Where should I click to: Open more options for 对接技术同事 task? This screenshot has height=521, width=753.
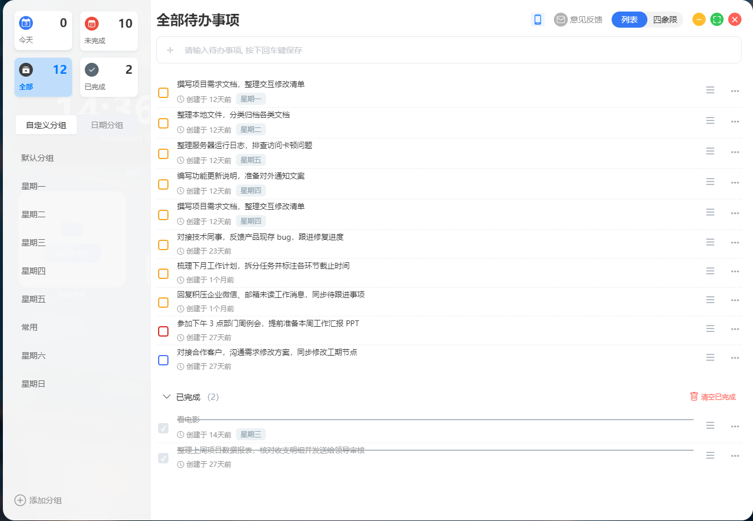(735, 243)
